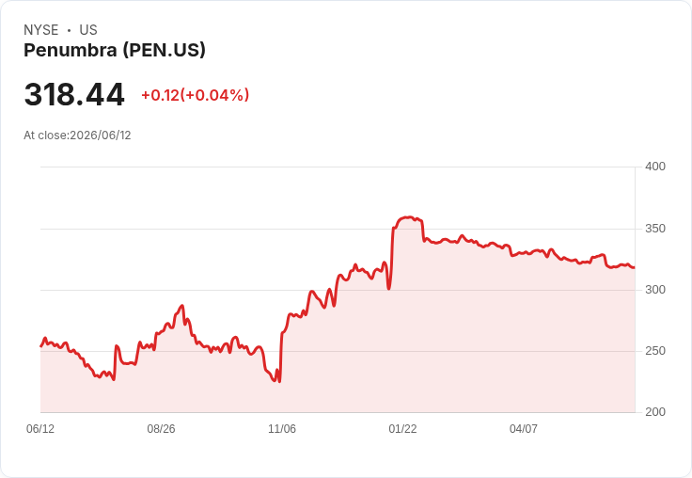
Task: Click the US market label
Action: pyautogui.click(x=88, y=30)
